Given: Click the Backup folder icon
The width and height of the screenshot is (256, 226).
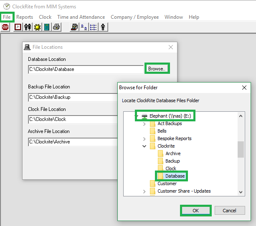Looking at the screenshot, I should point(160,161).
